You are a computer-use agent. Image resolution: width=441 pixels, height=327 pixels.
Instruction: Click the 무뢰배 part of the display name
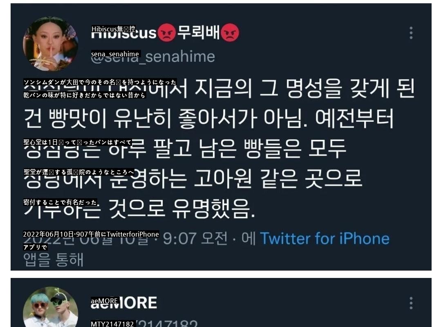[198, 33]
